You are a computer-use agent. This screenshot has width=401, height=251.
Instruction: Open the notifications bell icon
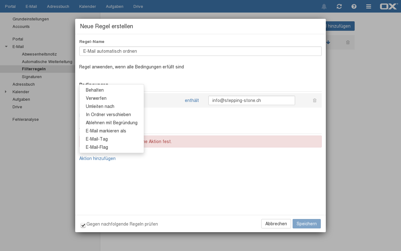pos(324,7)
